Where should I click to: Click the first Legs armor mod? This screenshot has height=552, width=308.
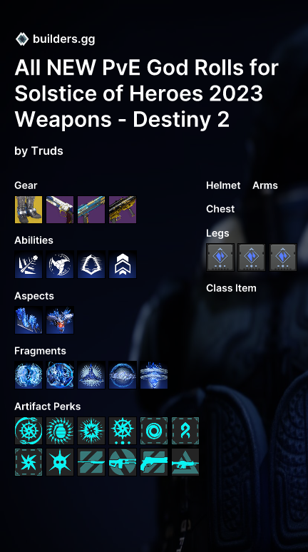220,257
